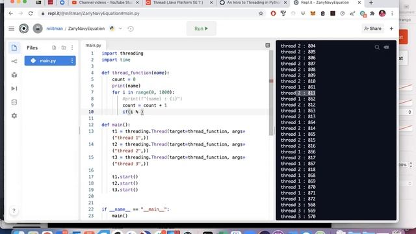
Task: Expand the repl info dropdown arrow
Action: (120, 29)
